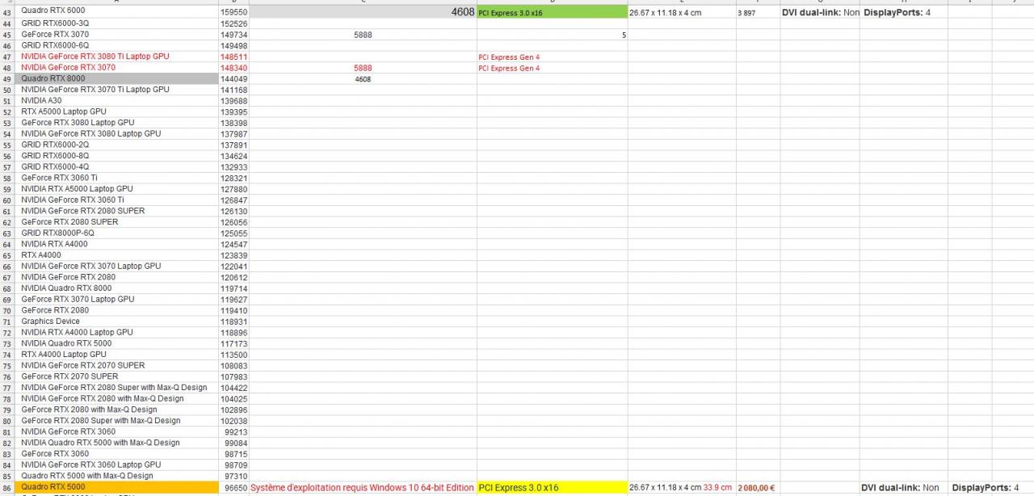Select 'DVI dual-link: Non' in row 43
1034x496 pixels.
point(820,13)
